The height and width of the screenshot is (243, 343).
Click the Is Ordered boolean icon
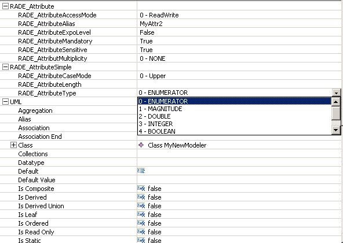pos(141,223)
